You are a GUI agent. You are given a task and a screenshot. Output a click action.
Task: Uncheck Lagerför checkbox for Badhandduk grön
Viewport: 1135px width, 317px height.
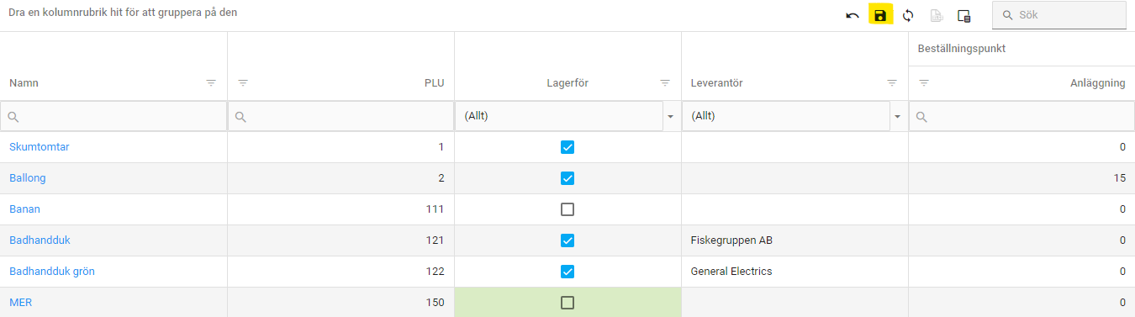(567, 272)
